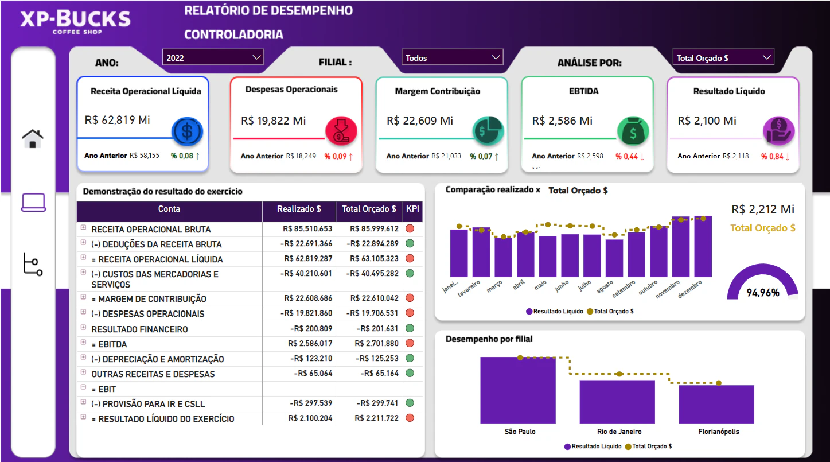Image resolution: width=830 pixels, height=462 pixels.
Task: Click the R$ 85.510.653 table cell
Action: click(x=308, y=229)
